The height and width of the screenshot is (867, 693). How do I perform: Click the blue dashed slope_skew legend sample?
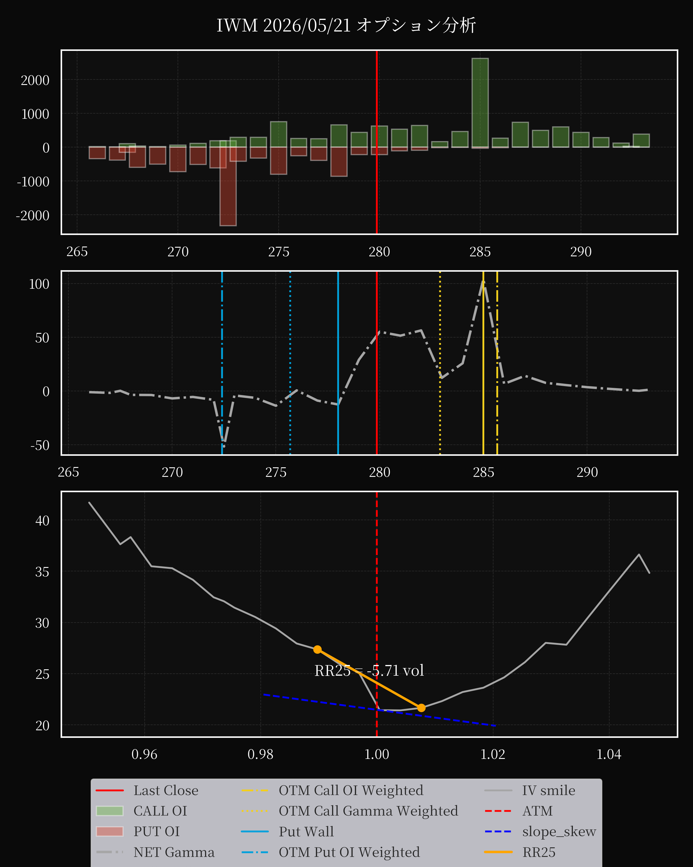click(498, 831)
